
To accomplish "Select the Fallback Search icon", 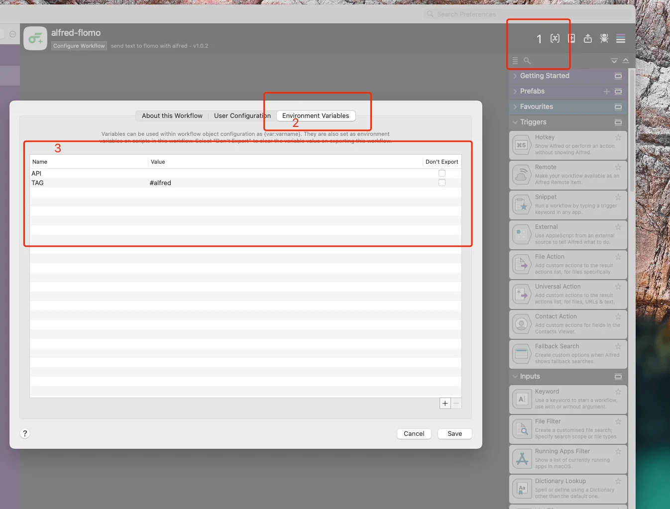I will tap(521, 354).
